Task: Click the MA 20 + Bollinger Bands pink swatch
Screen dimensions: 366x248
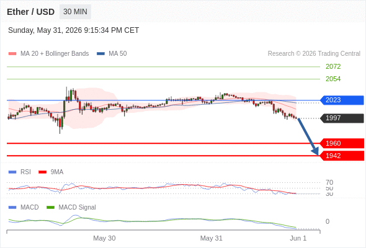Action: (12, 54)
